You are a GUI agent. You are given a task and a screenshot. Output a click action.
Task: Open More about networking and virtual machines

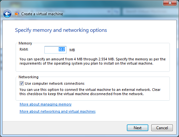pos(57,111)
